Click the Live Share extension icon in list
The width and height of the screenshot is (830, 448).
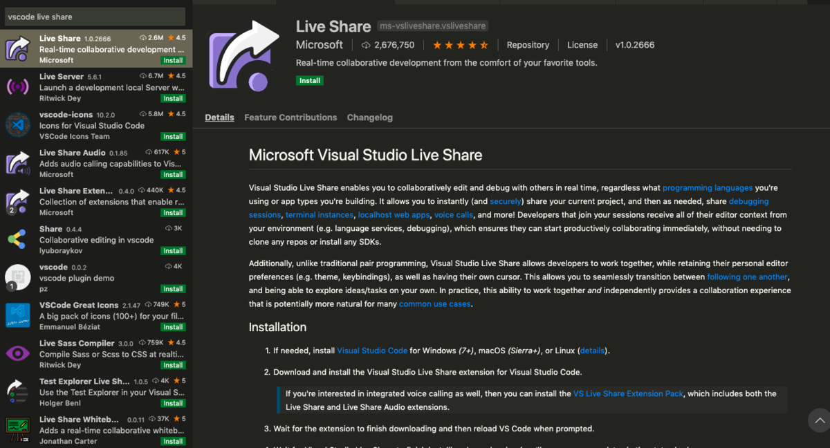18,49
